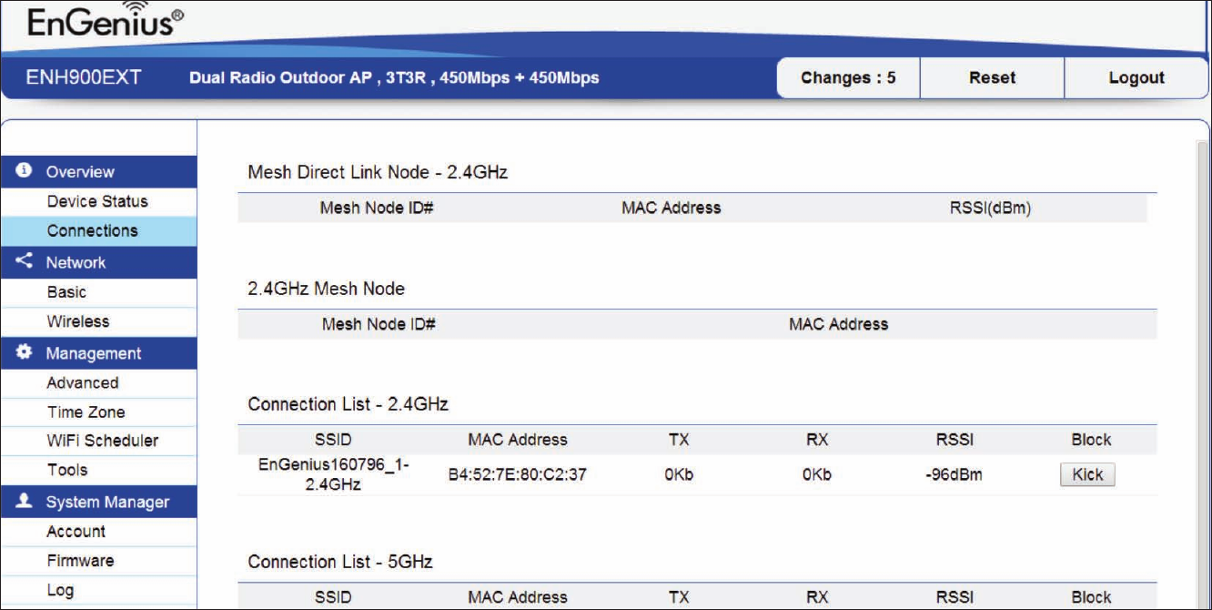The height and width of the screenshot is (610, 1212).
Task: Click the -96dBm RSSI value
Action: tap(954, 474)
